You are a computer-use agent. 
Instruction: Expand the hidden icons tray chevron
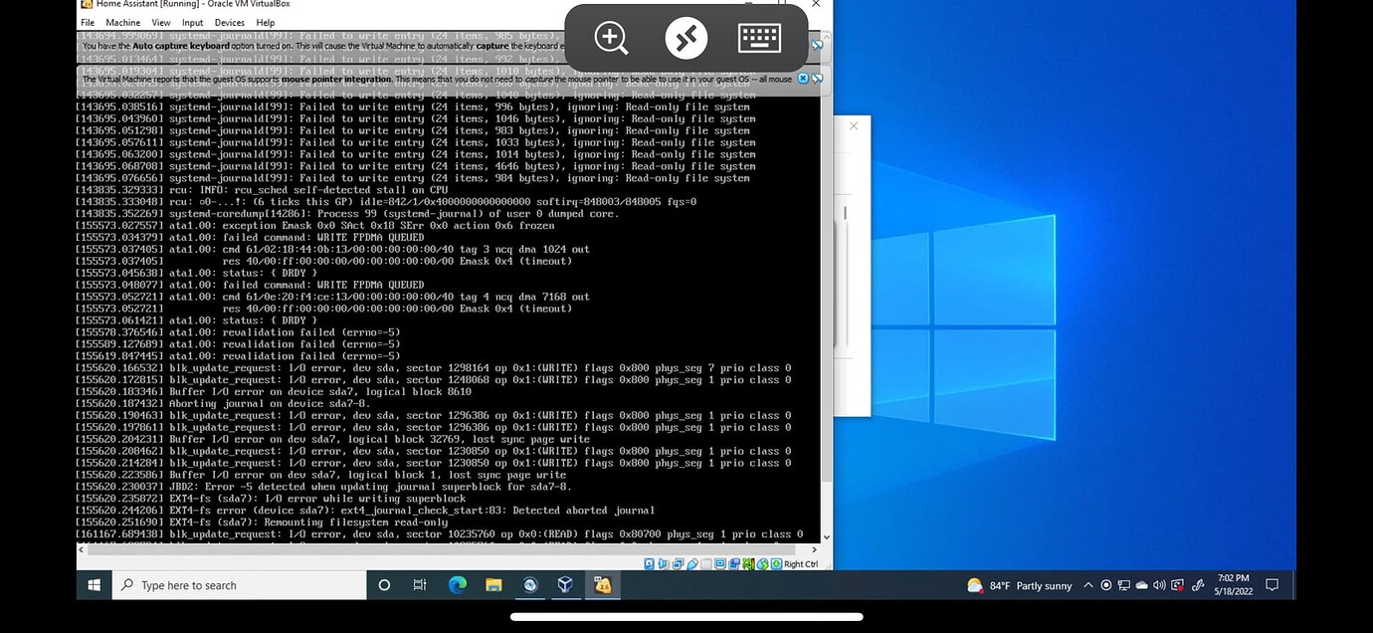click(1088, 585)
